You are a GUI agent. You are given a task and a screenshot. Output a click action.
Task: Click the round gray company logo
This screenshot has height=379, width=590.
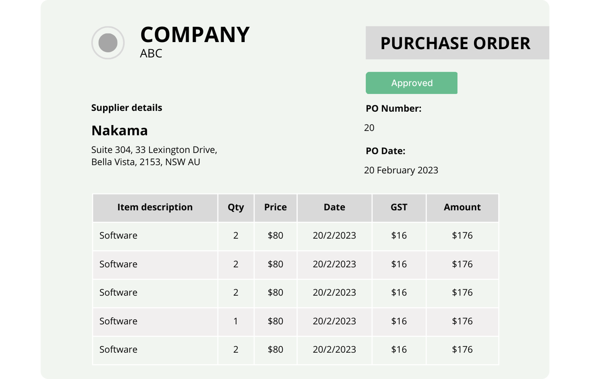[108, 43]
